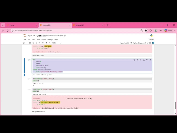Screen dimensions: 177x133
Task: Select cell 3 with int(input) code
Action: [x=92, y=80]
